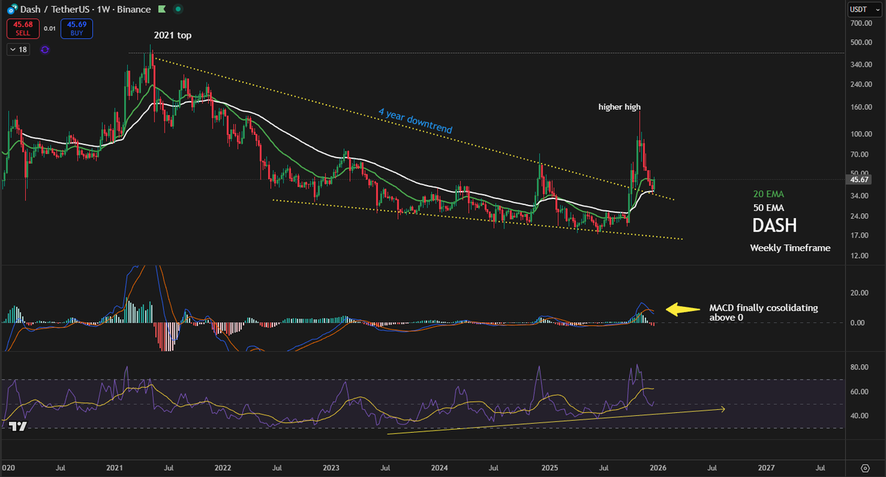Click 340.00 on the price scale
This screenshot has width=886, height=477.
860,64
